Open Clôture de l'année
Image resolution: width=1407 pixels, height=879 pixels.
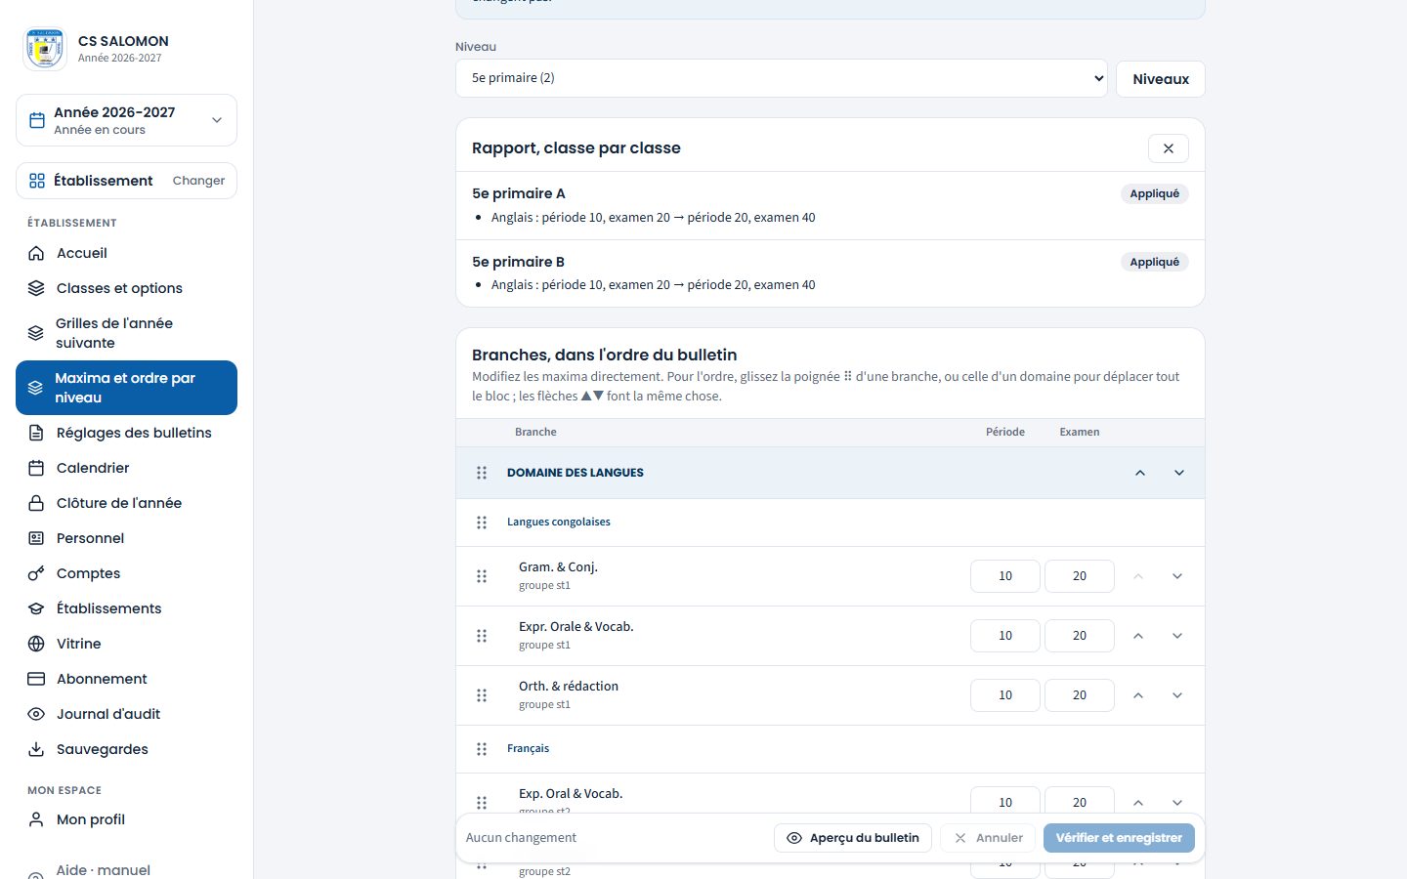[126, 503]
